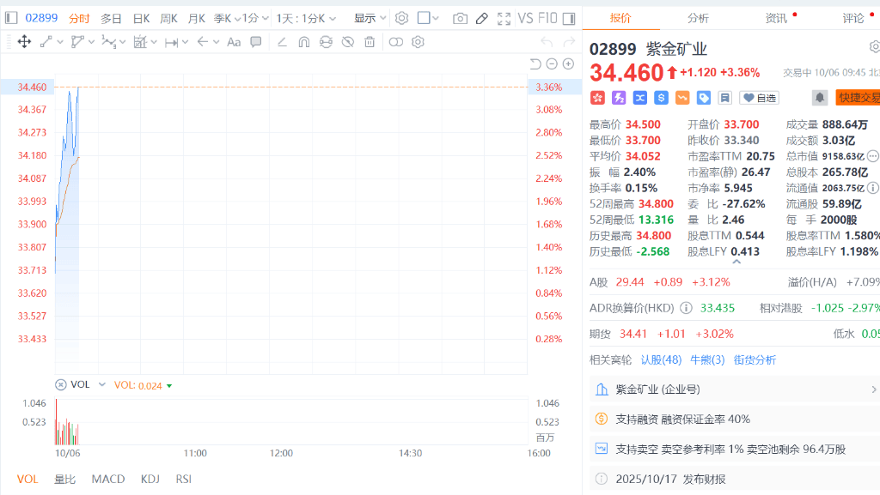
Task: Click the screenshot camera icon
Action: point(460,18)
